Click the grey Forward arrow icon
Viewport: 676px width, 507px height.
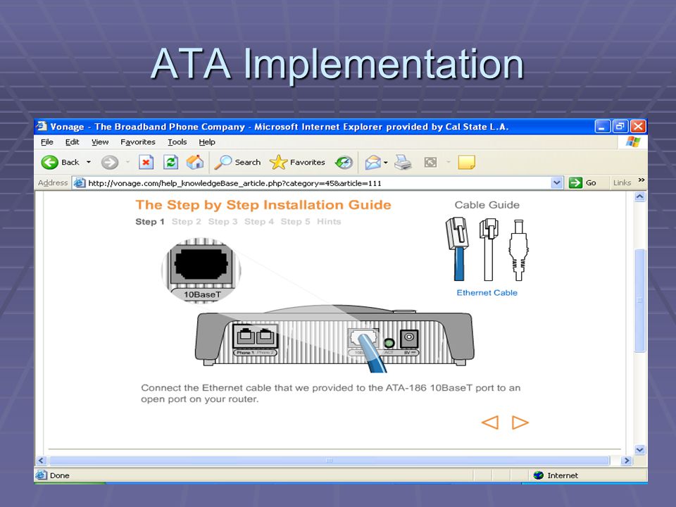click(x=110, y=163)
